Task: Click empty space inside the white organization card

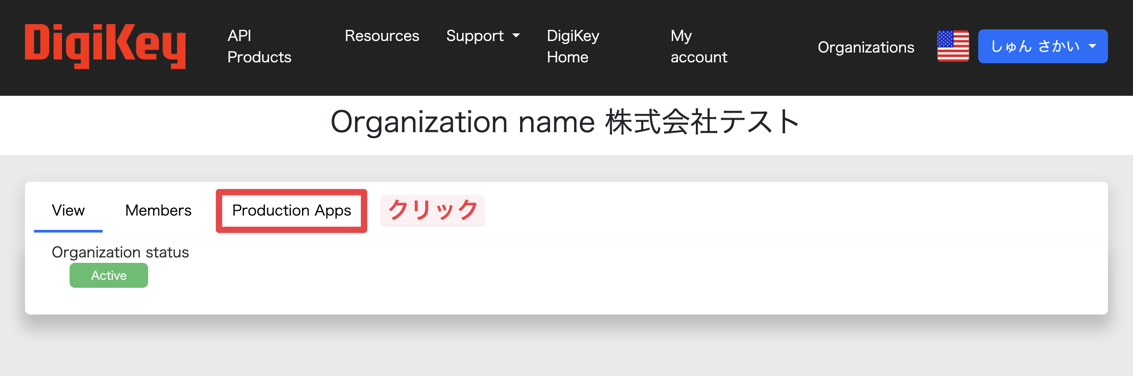Action: (669, 267)
